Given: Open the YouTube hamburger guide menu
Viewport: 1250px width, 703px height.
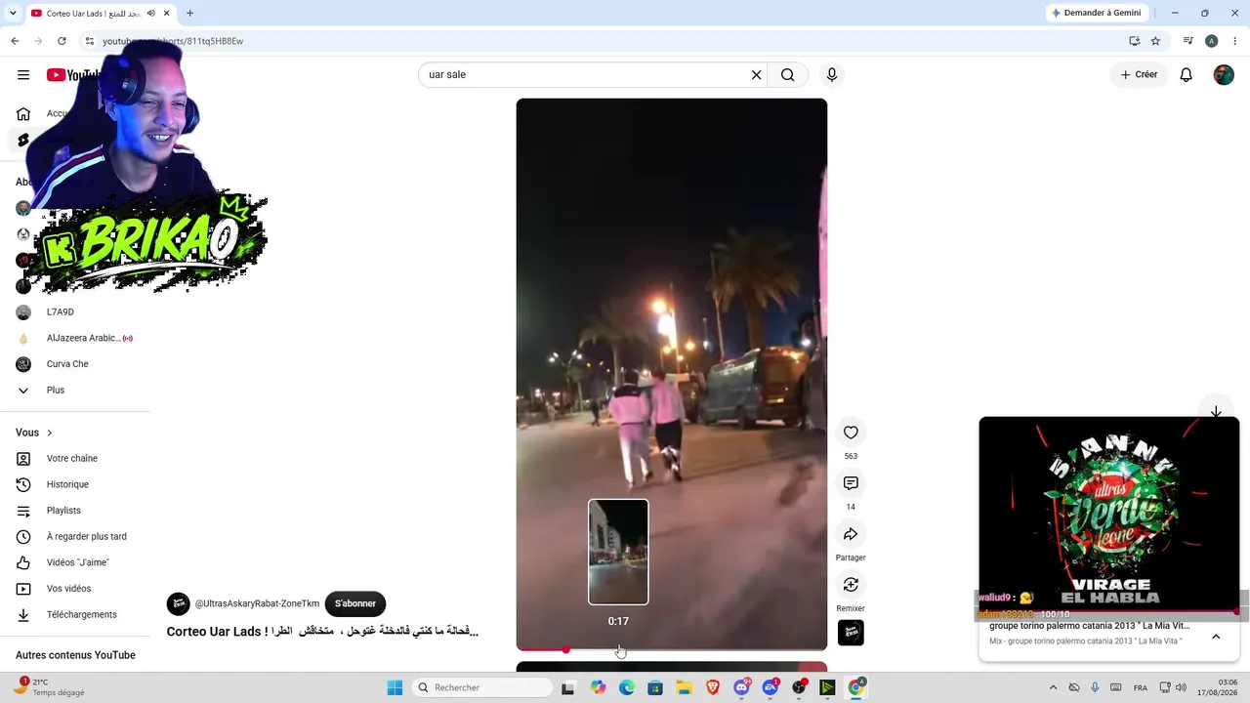Looking at the screenshot, I should 23,75.
